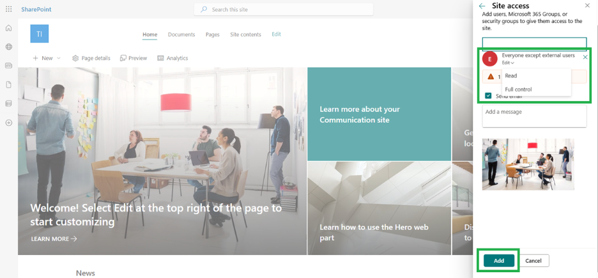Click the Preview icon in command bar
The width and height of the screenshot is (598, 278).
(123, 58)
